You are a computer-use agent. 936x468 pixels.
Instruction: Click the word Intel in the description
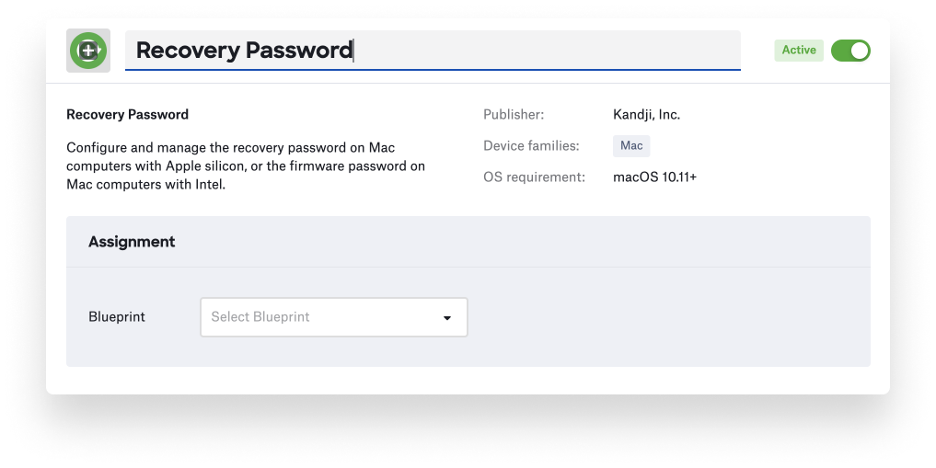click(206, 185)
